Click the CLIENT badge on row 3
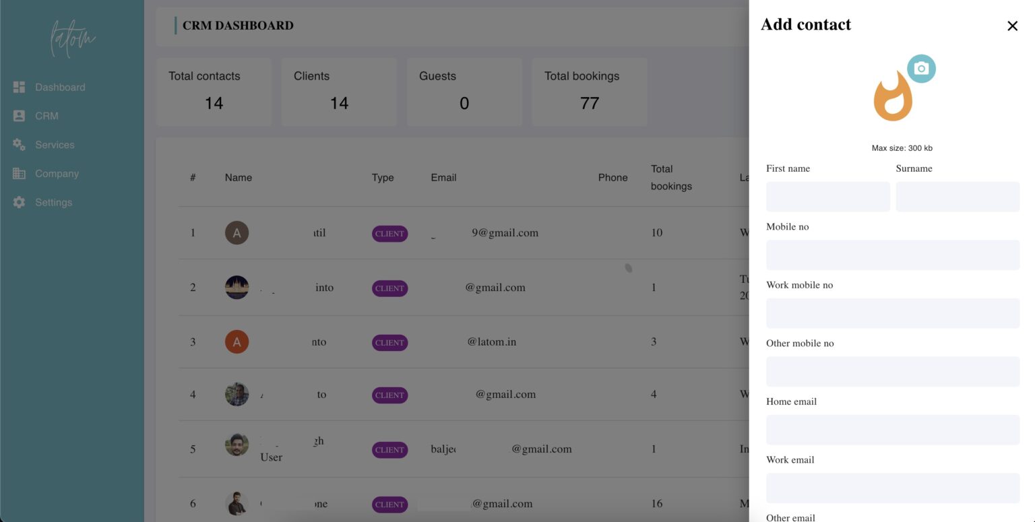This screenshot has width=1035, height=522. pos(389,342)
